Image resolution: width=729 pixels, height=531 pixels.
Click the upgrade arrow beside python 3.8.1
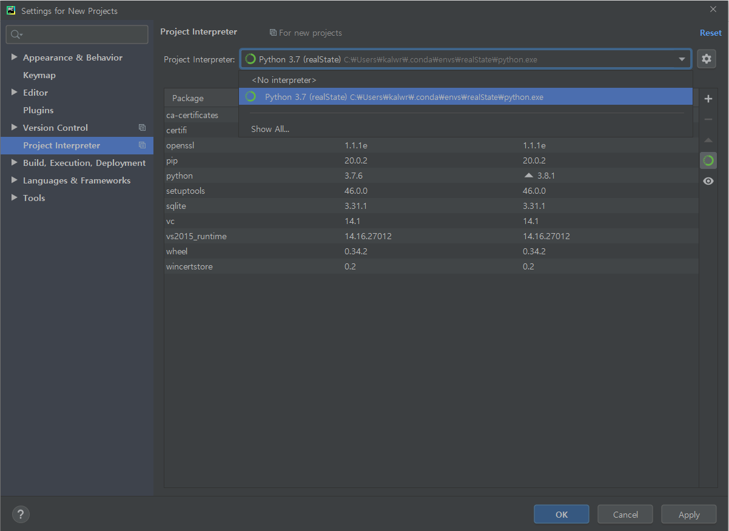pos(528,176)
